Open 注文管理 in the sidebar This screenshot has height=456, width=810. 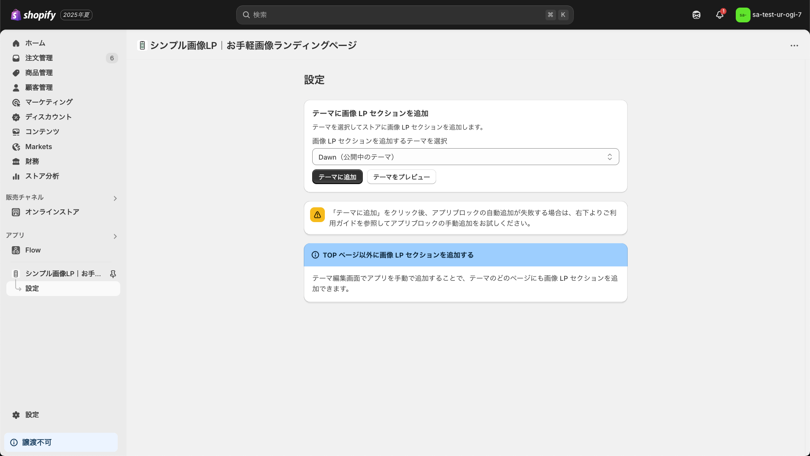coord(39,58)
